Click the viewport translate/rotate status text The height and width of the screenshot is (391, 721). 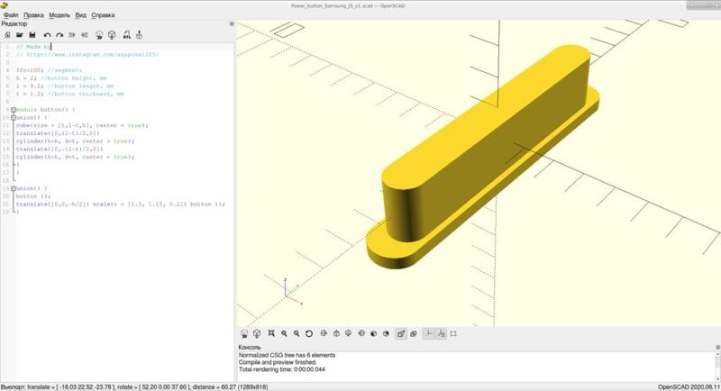pyautogui.click(x=133, y=387)
